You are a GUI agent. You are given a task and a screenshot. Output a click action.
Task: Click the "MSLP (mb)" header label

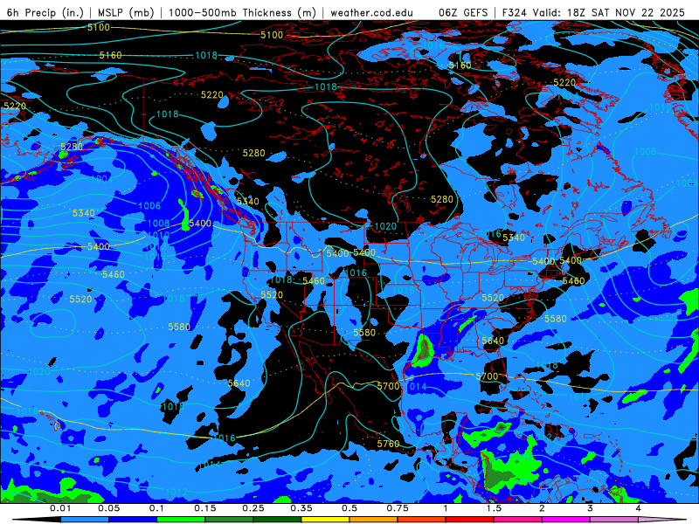[126, 12]
